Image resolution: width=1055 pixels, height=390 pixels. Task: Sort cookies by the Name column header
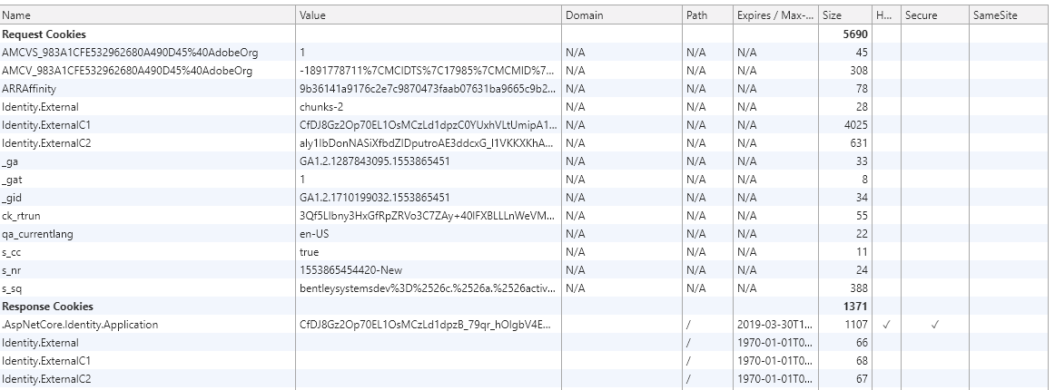tap(148, 15)
